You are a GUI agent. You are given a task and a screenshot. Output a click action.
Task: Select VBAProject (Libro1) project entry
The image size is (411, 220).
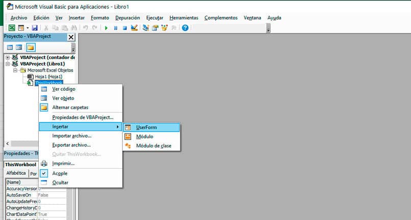point(42,64)
